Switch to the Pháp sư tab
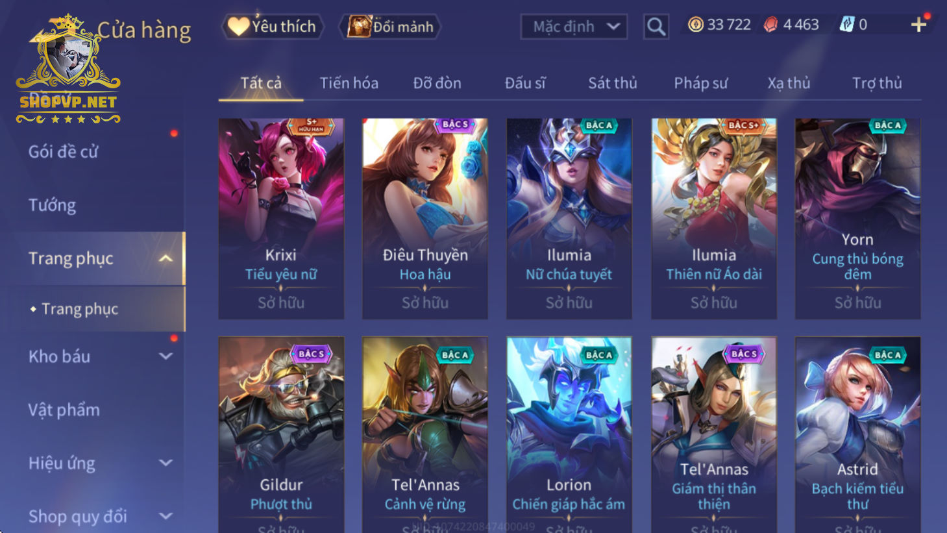The image size is (947, 533). [x=700, y=83]
